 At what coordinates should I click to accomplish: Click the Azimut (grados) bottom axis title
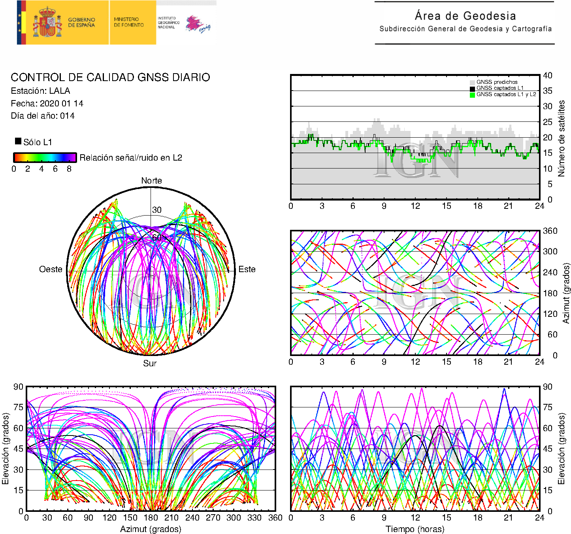pyautogui.click(x=151, y=529)
